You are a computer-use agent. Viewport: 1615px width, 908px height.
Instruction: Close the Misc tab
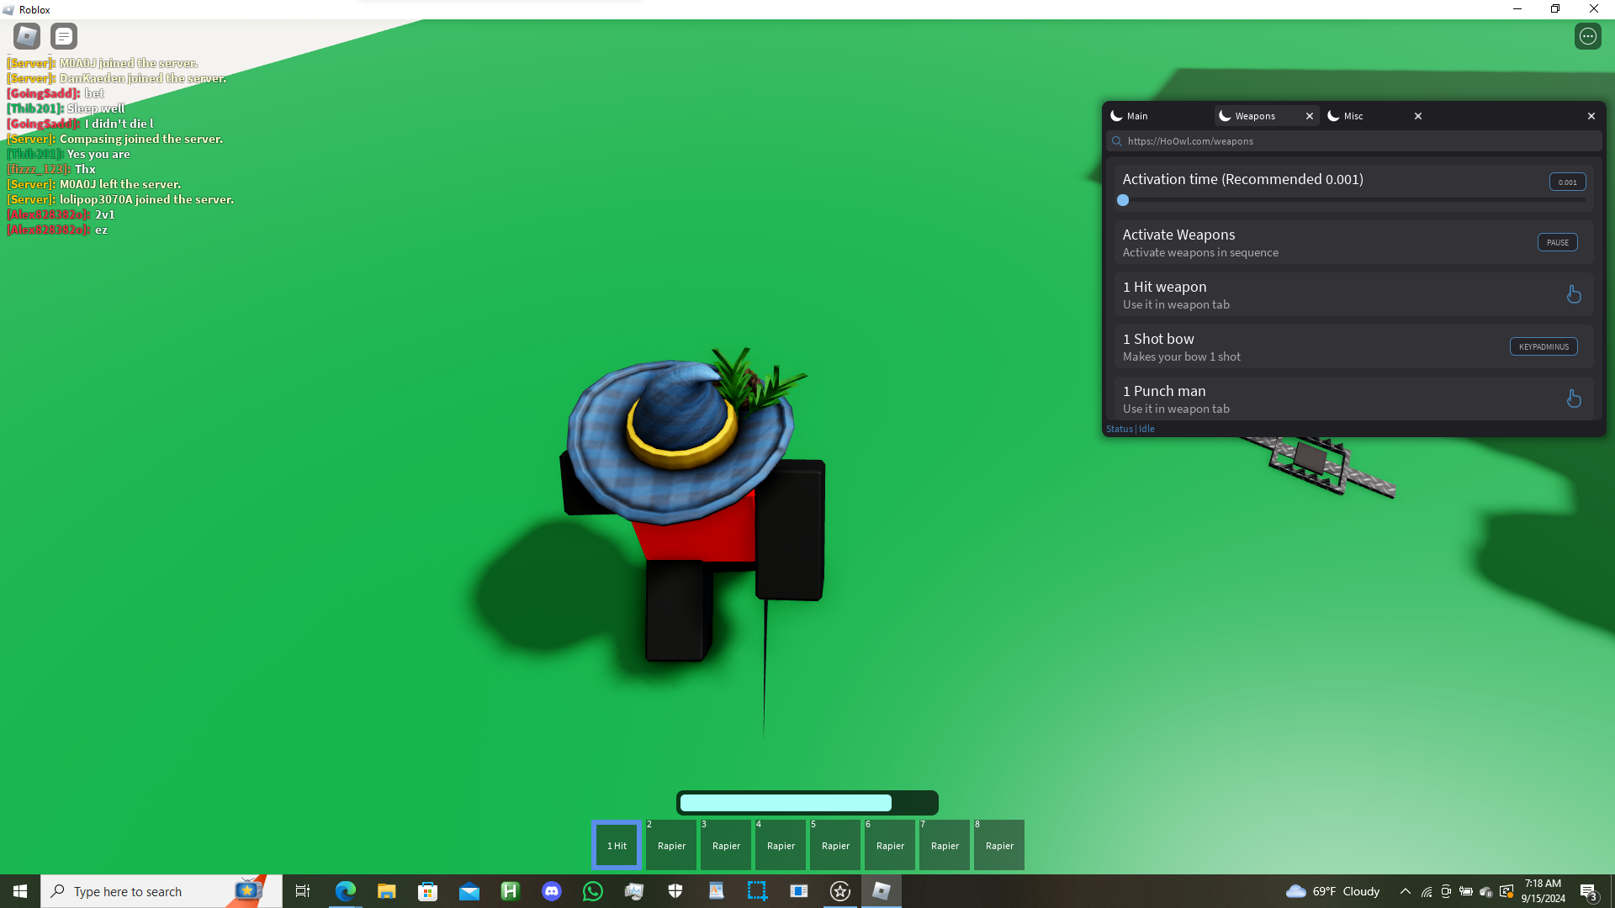pos(1417,116)
